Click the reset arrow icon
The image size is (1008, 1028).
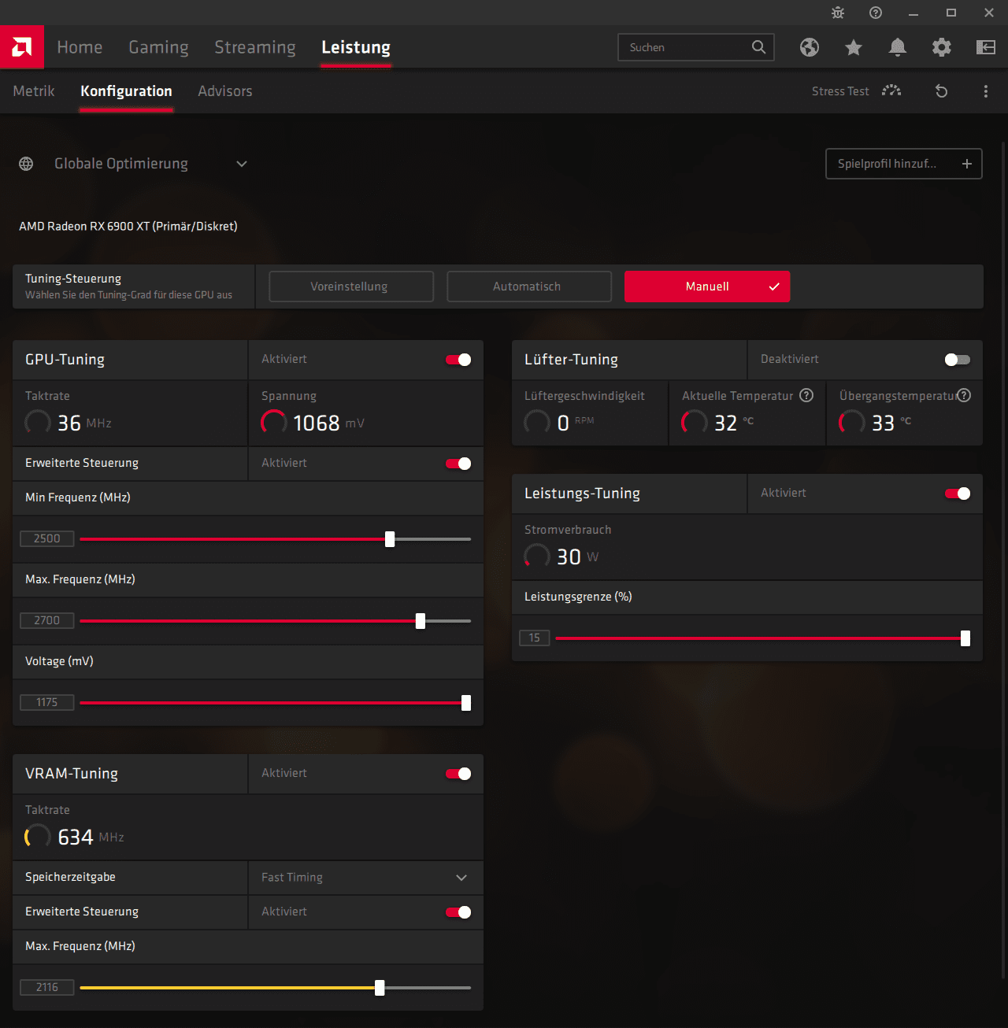(941, 91)
